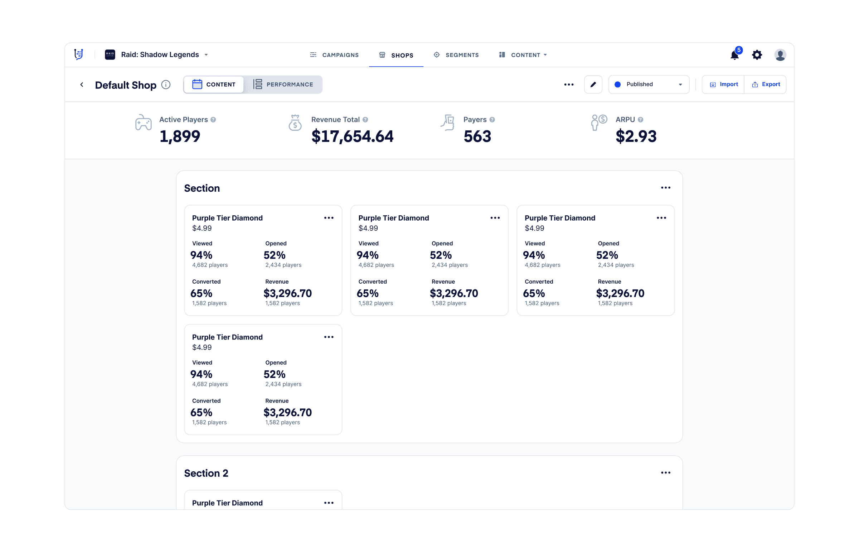
Task: Switch to Content view toggle
Action: pos(214,85)
